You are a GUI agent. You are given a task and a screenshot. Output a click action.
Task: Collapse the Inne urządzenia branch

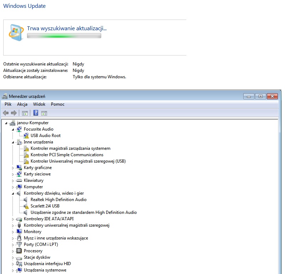pyautogui.click(x=13, y=143)
